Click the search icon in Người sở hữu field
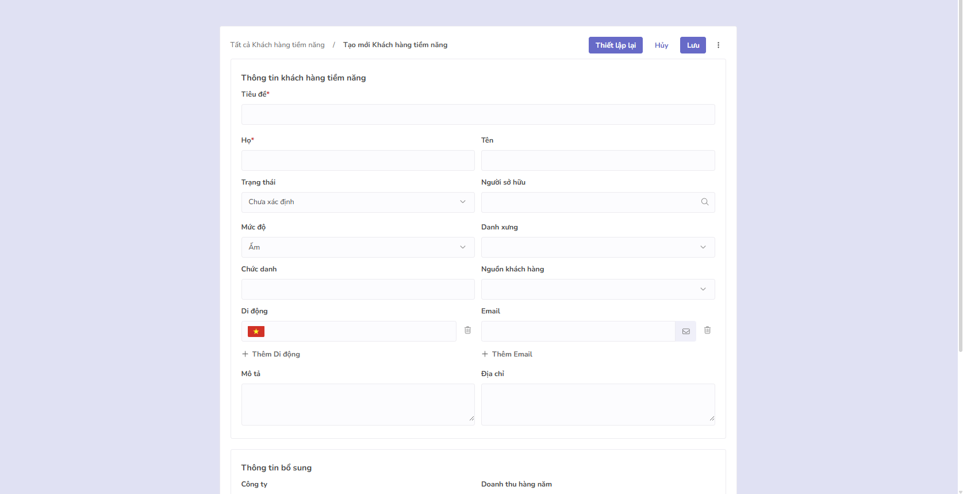Screen dimensions: 963x494 (x=704, y=202)
